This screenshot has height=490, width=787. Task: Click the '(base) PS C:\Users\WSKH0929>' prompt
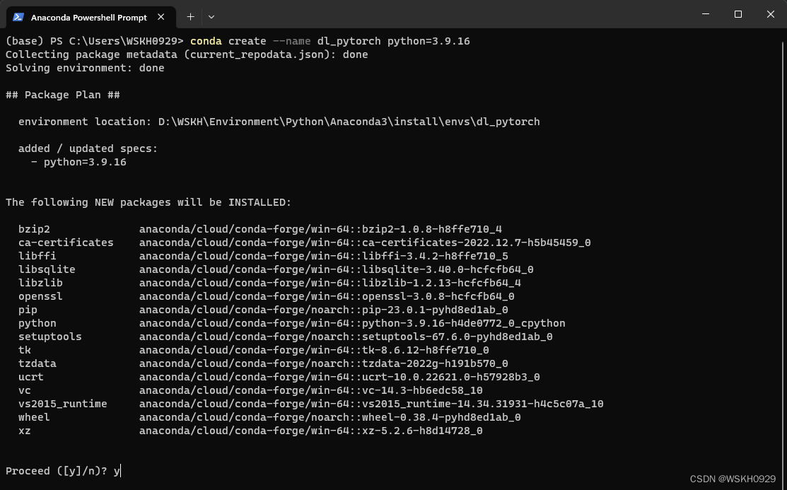[x=94, y=41]
